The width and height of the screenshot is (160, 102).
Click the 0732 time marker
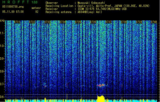pyautogui.click(x=32, y=22)
